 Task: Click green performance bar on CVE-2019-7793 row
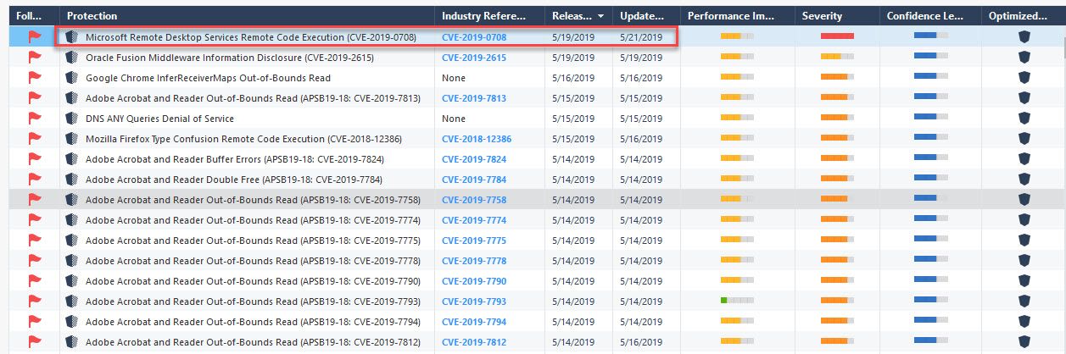[723, 301]
